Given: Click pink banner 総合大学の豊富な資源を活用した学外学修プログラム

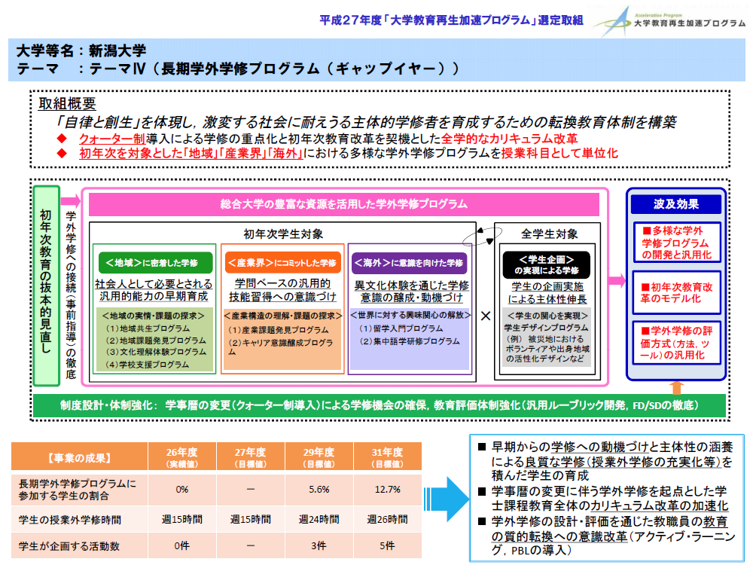Looking at the screenshot, I should 344,204.
